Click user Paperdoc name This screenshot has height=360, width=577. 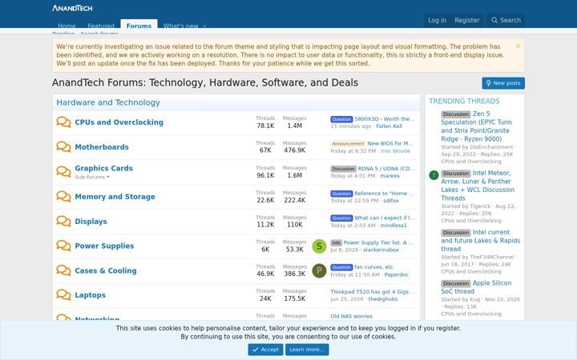tap(397, 274)
